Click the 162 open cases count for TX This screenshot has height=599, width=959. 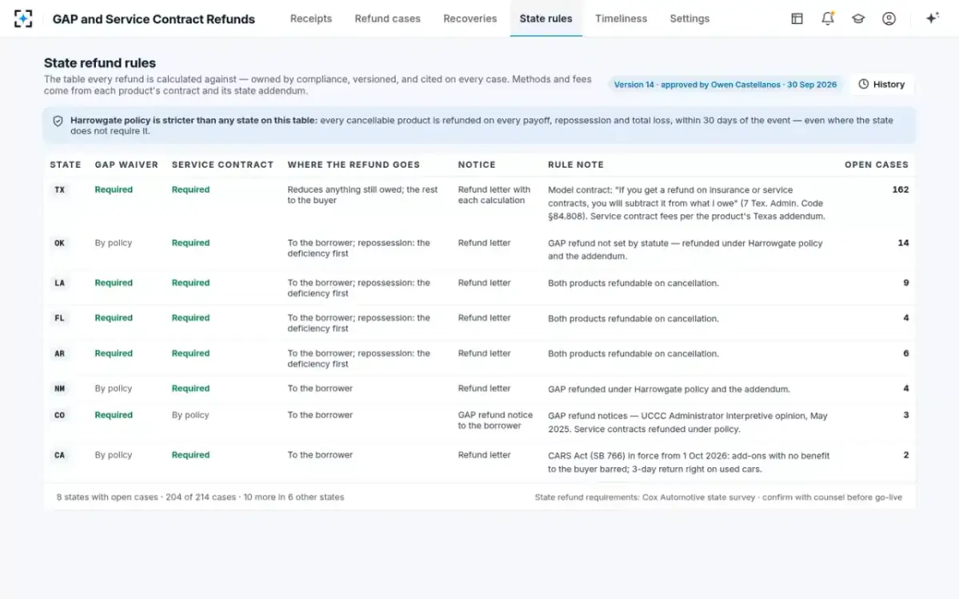(901, 190)
